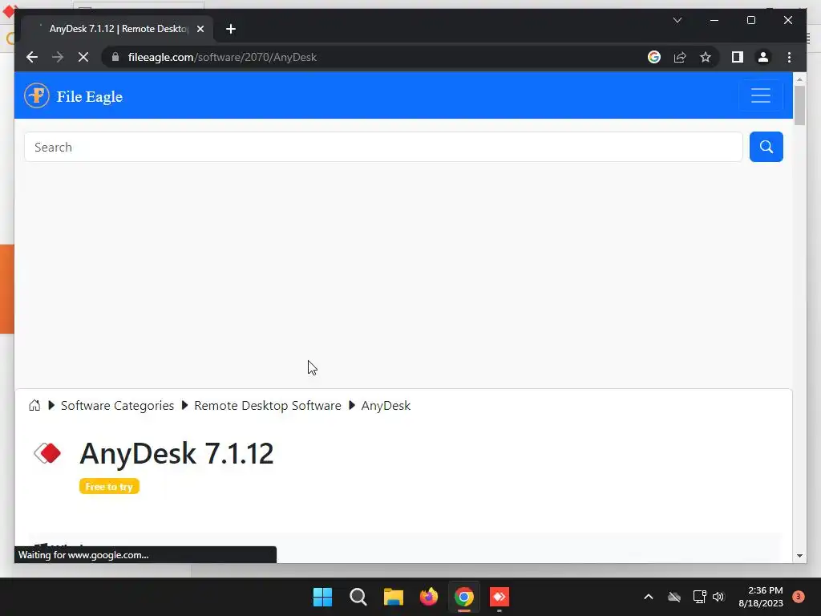The height and width of the screenshot is (616, 821).
Task: Click the OneDrive cloud tray icon
Action: tap(674, 597)
